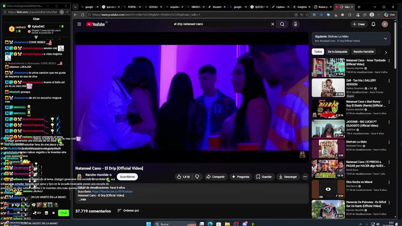Download the video with Descargar
The image size is (402, 226).
click(288, 177)
